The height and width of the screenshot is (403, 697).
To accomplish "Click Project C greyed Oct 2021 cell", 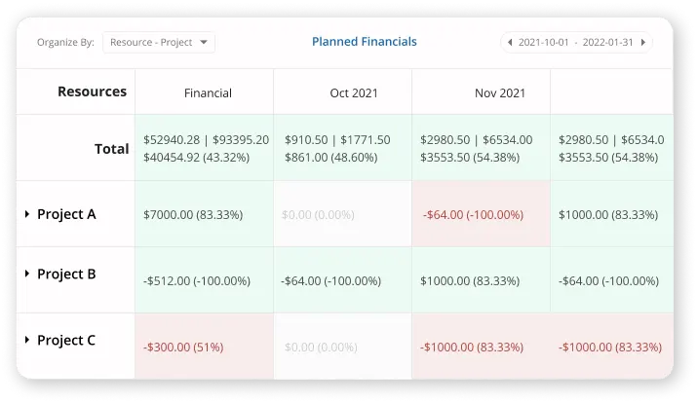I will pyautogui.click(x=319, y=346).
